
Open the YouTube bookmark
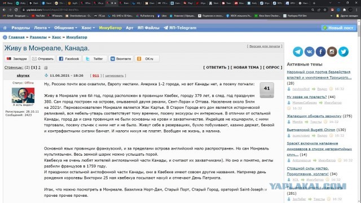38,16
